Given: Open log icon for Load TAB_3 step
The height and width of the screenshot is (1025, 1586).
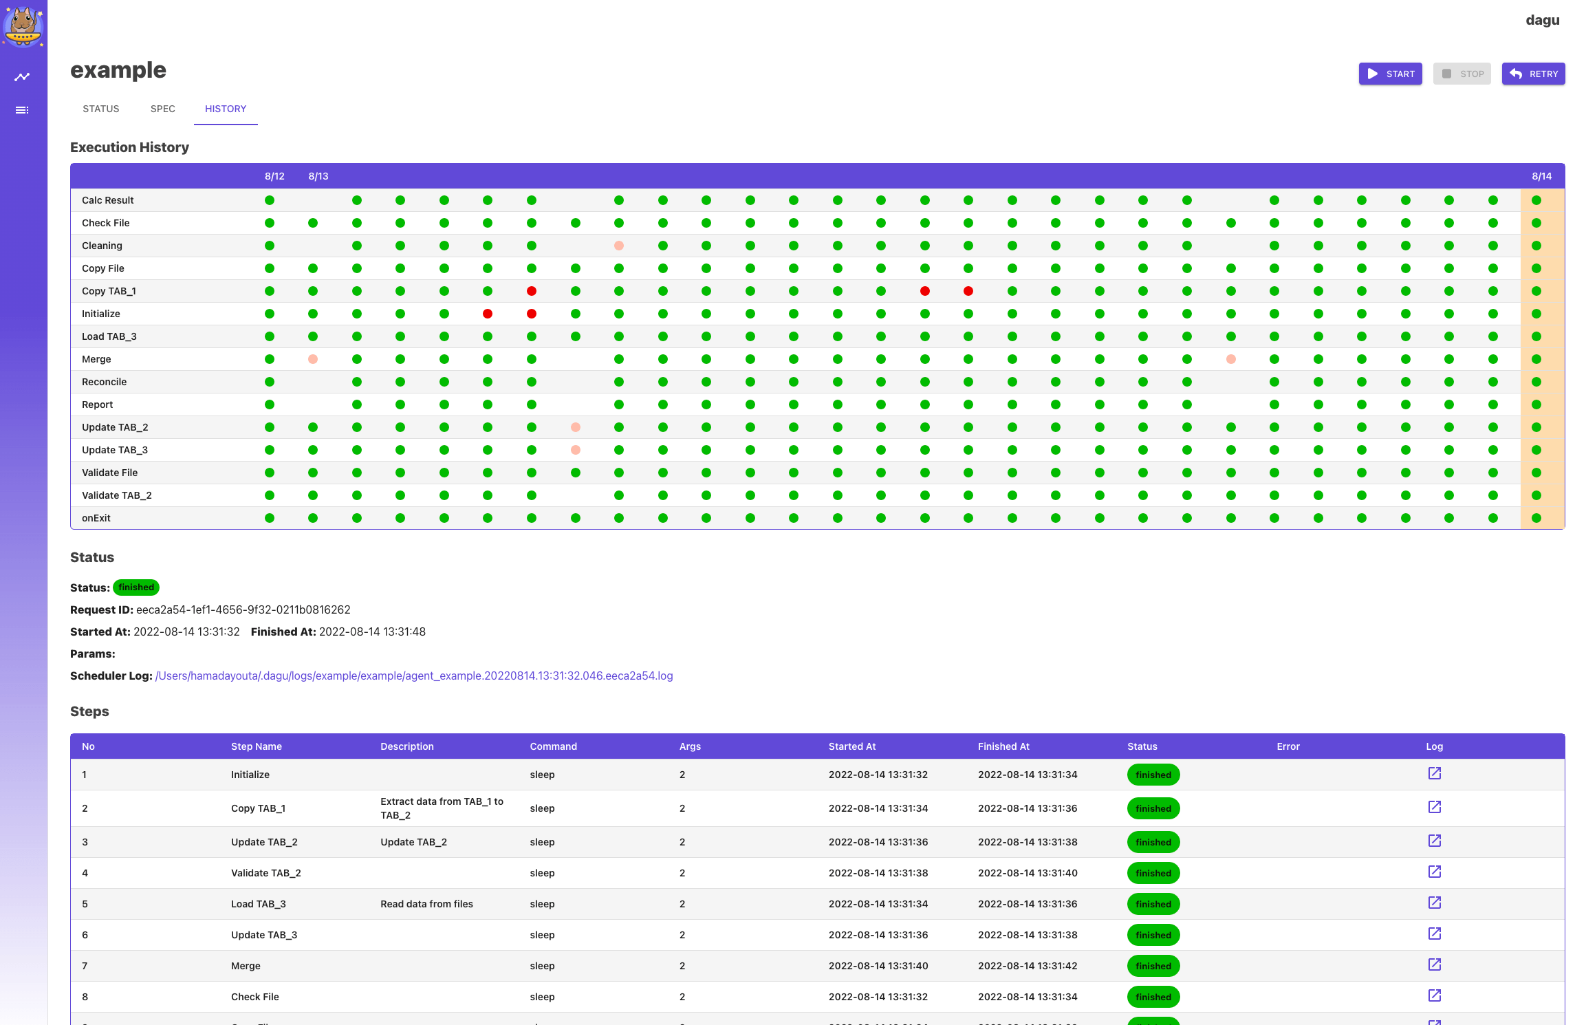Looking at the screenshot, I should click(1434, 903).
